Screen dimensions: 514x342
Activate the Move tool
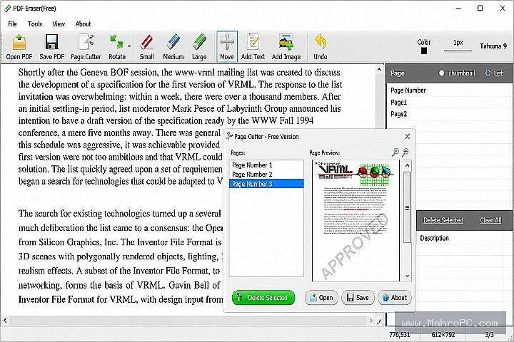[227, 47]
